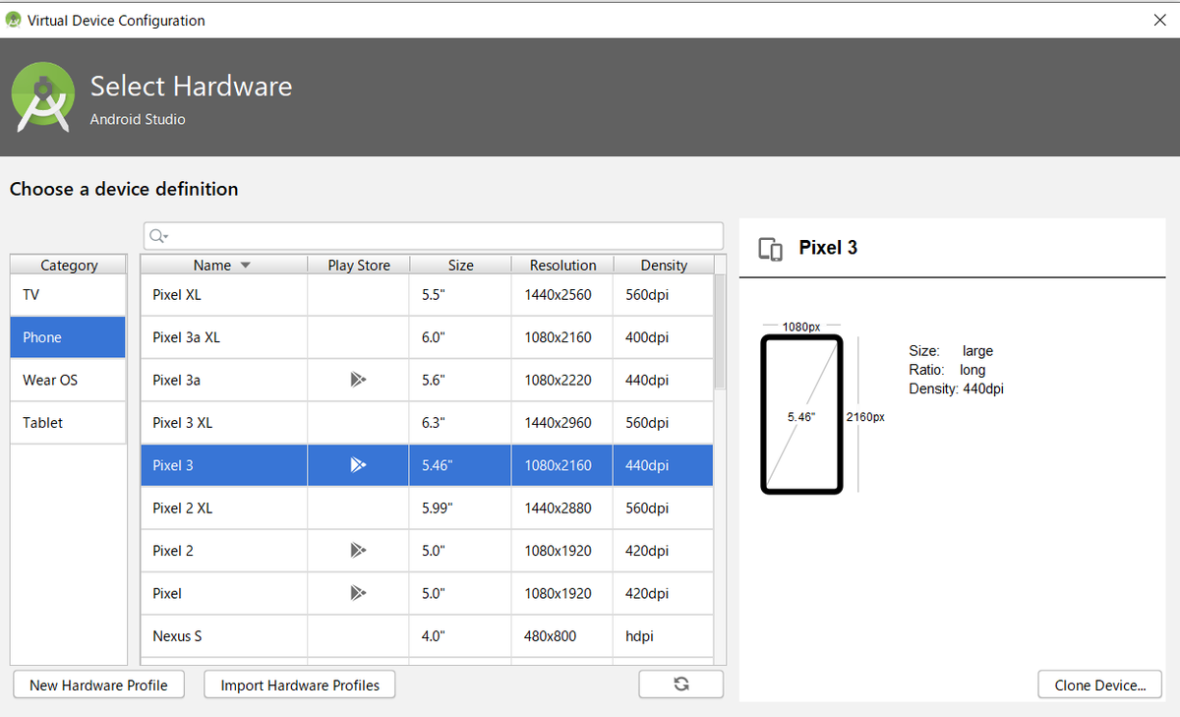This screenshot has height=717, width=1180.
Task: Click the Play Store icon in Pixel 2 row
Action: tap(358, 551)
